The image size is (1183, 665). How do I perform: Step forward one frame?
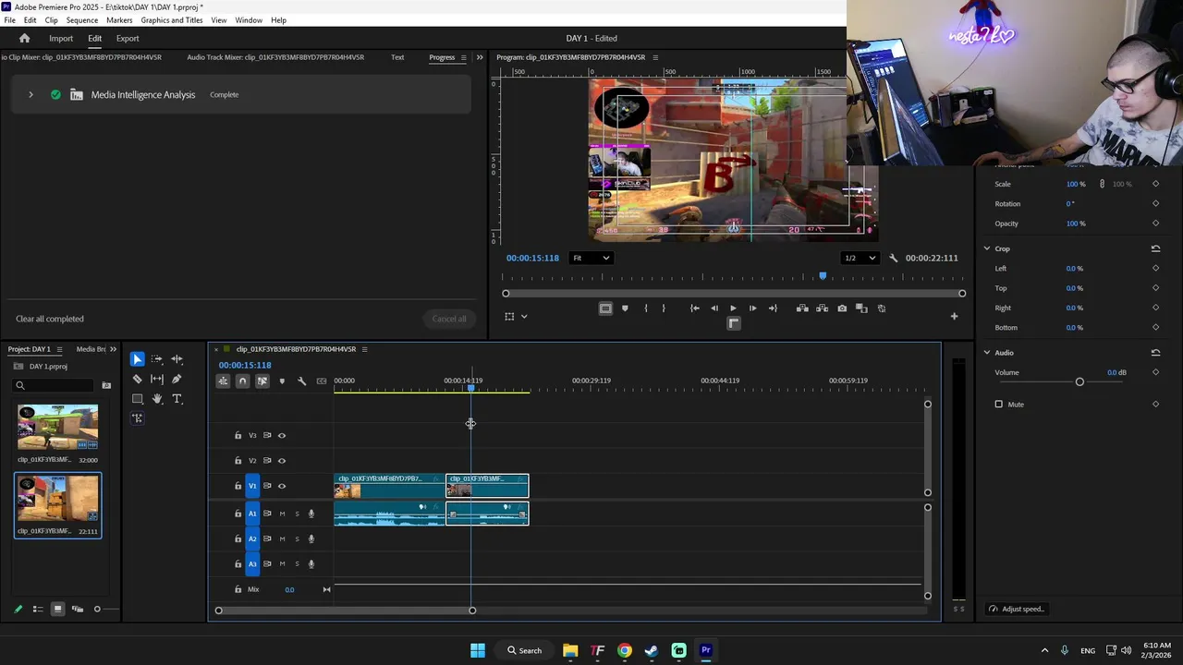pos(752,308)
